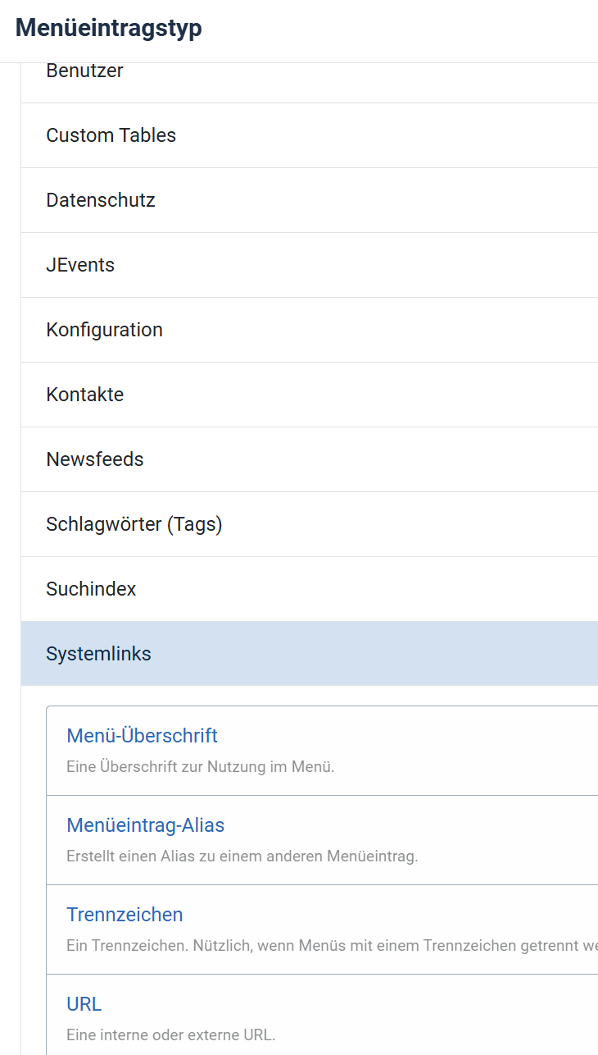This screenshot has width=598, height=1055.
Task: Select Trennzeichen as the menu item type
Action: click(x=125, y=915)
